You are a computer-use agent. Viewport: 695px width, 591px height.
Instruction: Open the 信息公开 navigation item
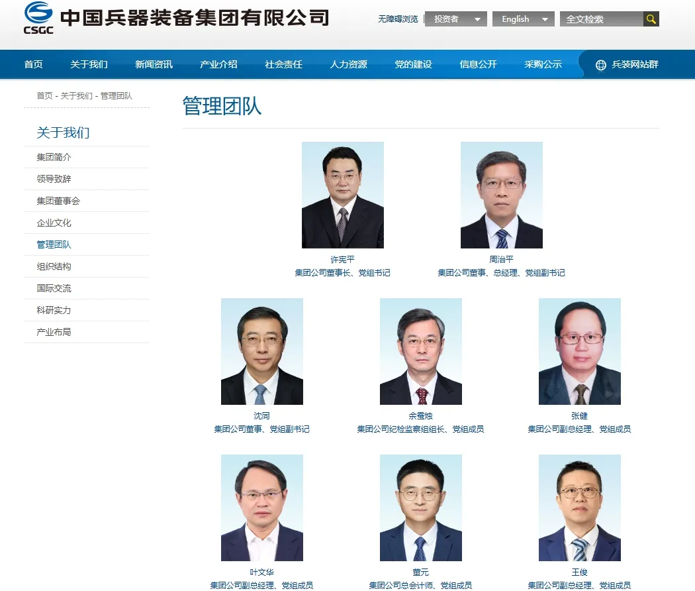[x=479, y=64]
